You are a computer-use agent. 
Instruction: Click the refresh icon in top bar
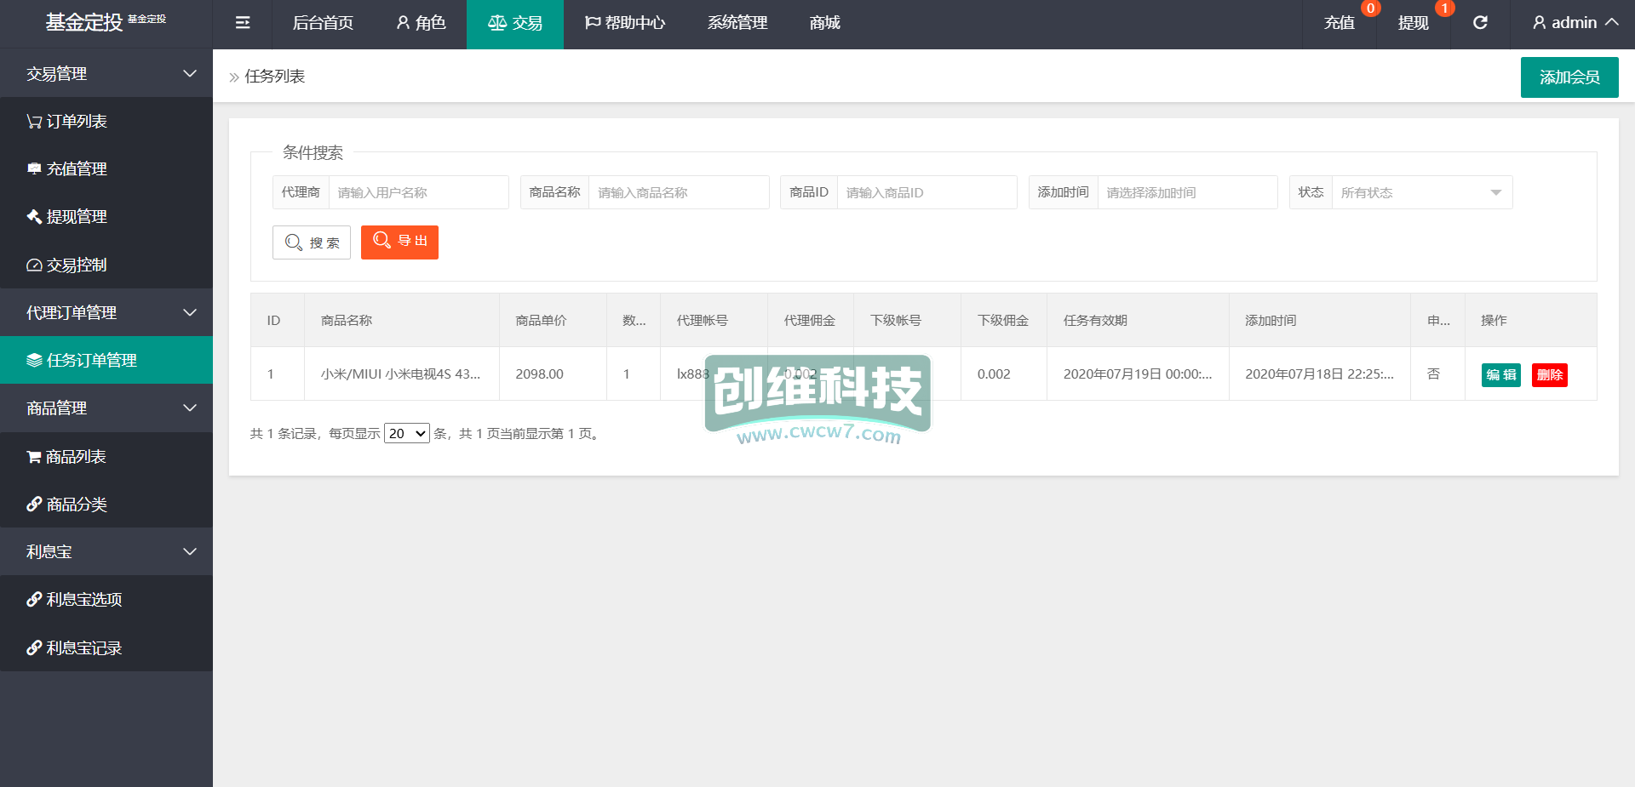(x=1480, y=23)
